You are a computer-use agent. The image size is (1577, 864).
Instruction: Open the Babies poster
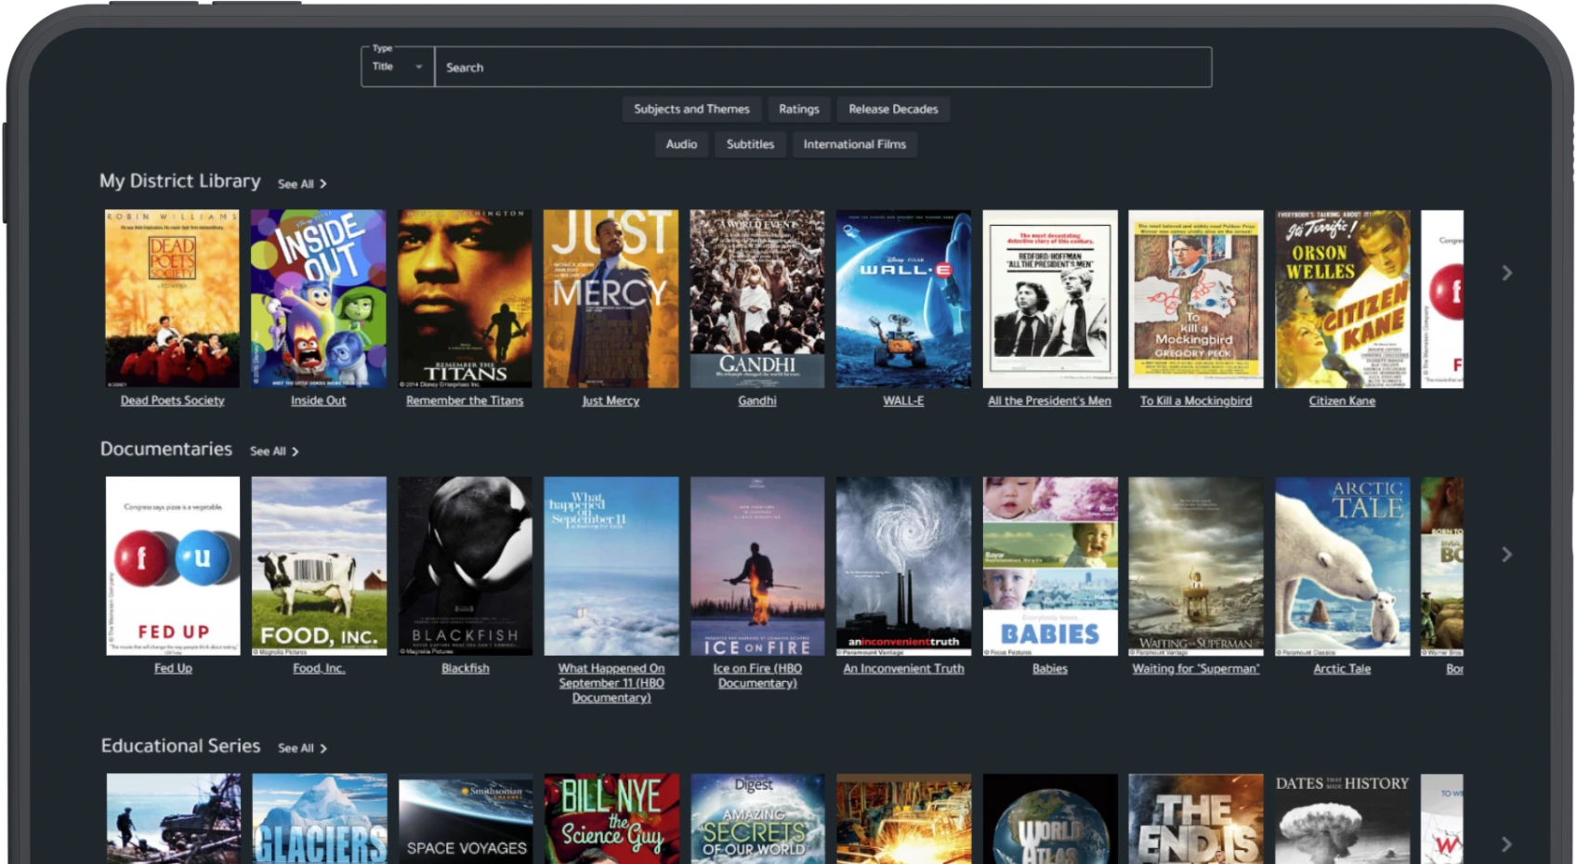click(x=1050, y=566)
